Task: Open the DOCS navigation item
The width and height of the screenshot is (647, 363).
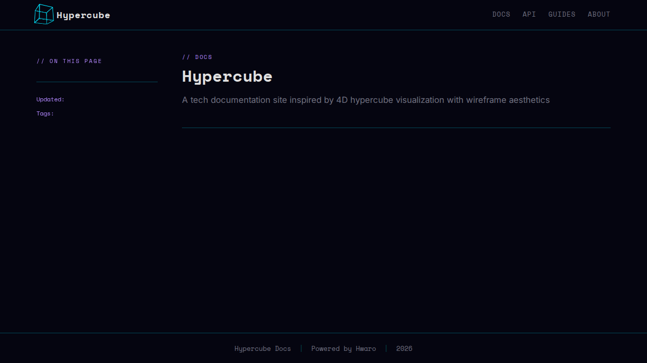Action: point(501,14)
